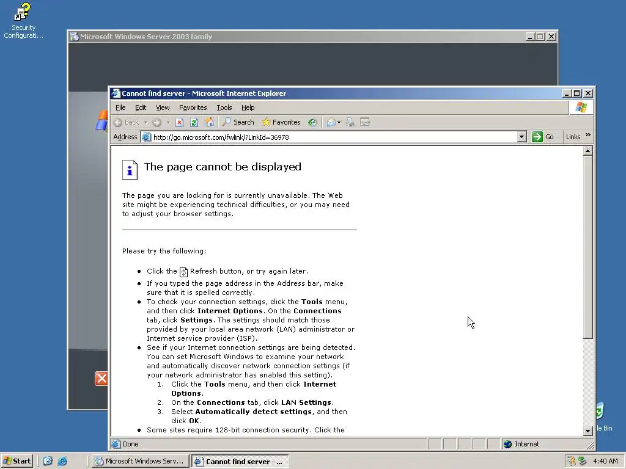
Task: Minimize the Internet Explorer window
Action: tap(567, 93)
